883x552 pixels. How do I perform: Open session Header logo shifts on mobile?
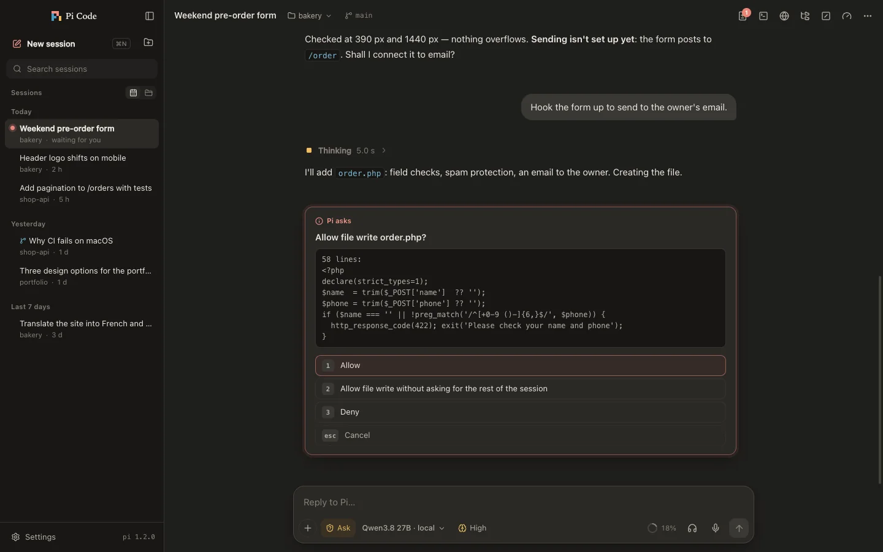(82, 163)
